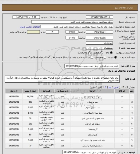Click the تاریخ نیاز column header
Image resolution: width=140 pixels, height=154 pixels.
coord(14,91)
